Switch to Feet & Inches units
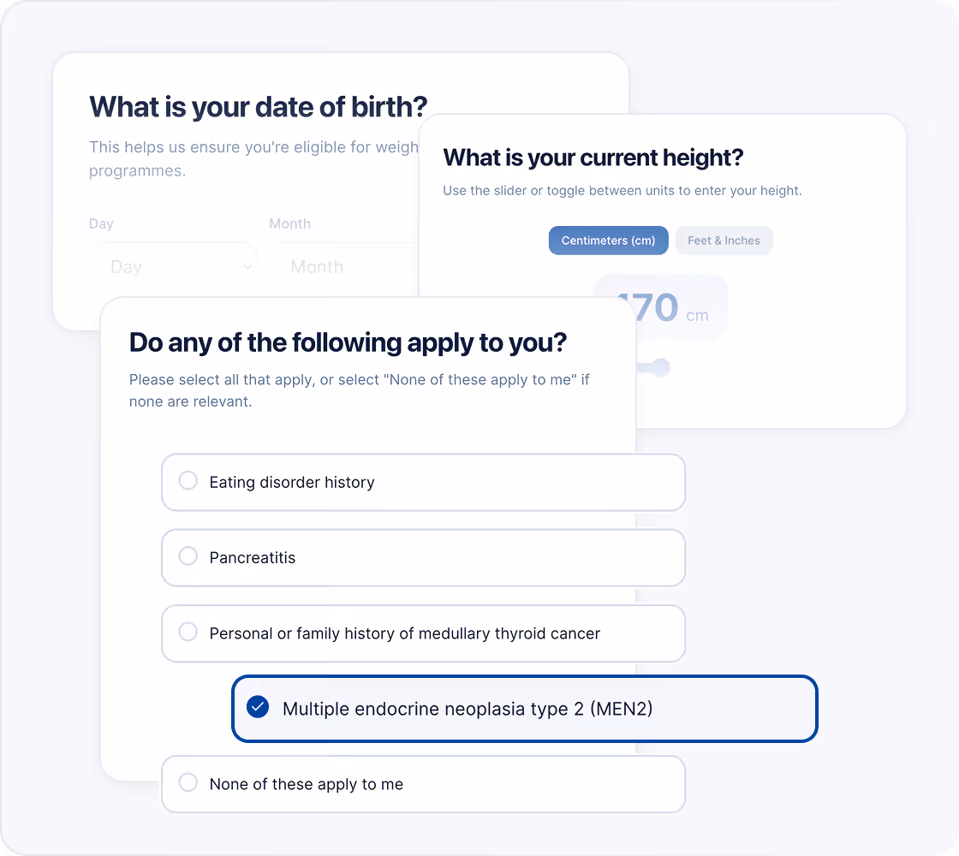959x856 pixels. 724,241
